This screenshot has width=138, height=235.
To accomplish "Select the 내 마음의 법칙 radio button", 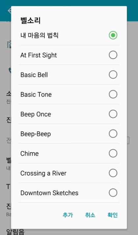I will [x=113, y=35].
